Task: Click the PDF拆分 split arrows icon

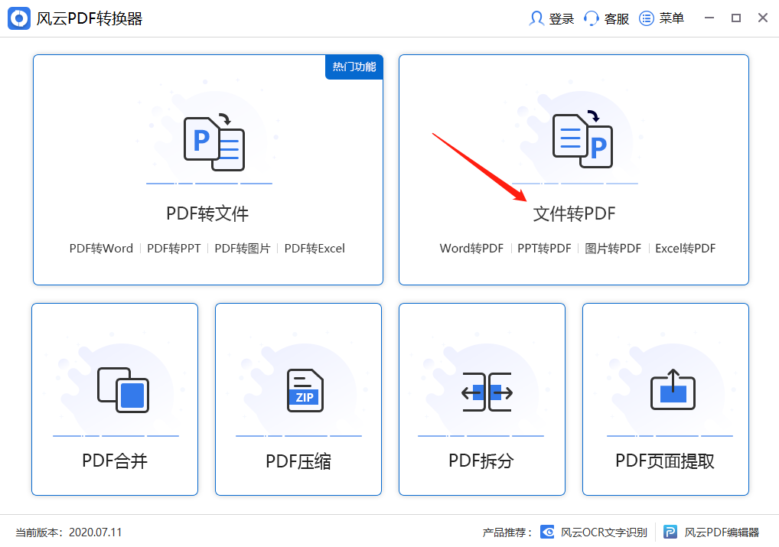Action: [x=487, y=392]
